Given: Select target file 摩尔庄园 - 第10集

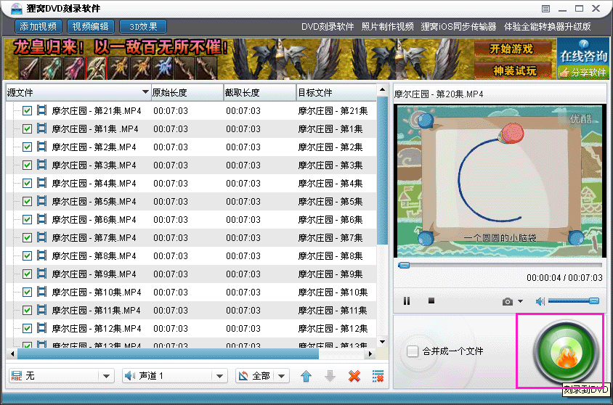Looking at the screenshot, I should tap(333, 292).
